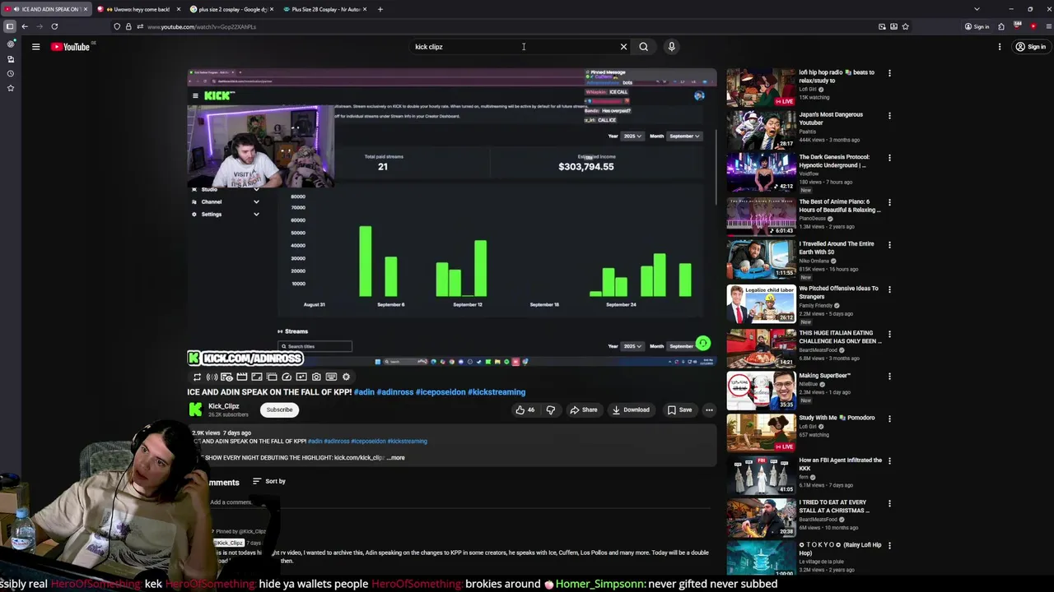Open synced tabs in the sidebar
Screen dimensions: 1054x592
tap(11, 59)
